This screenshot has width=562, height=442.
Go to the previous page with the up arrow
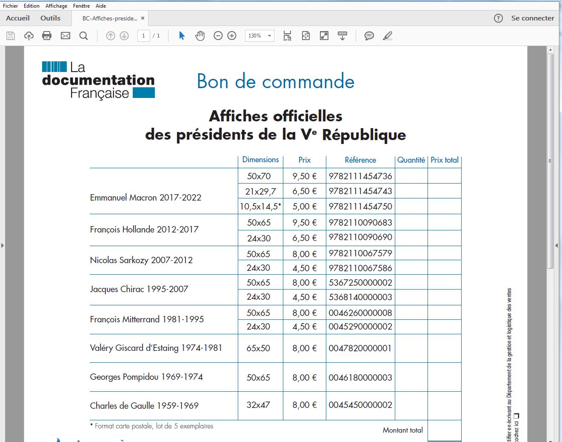click(x=111, y=36)
